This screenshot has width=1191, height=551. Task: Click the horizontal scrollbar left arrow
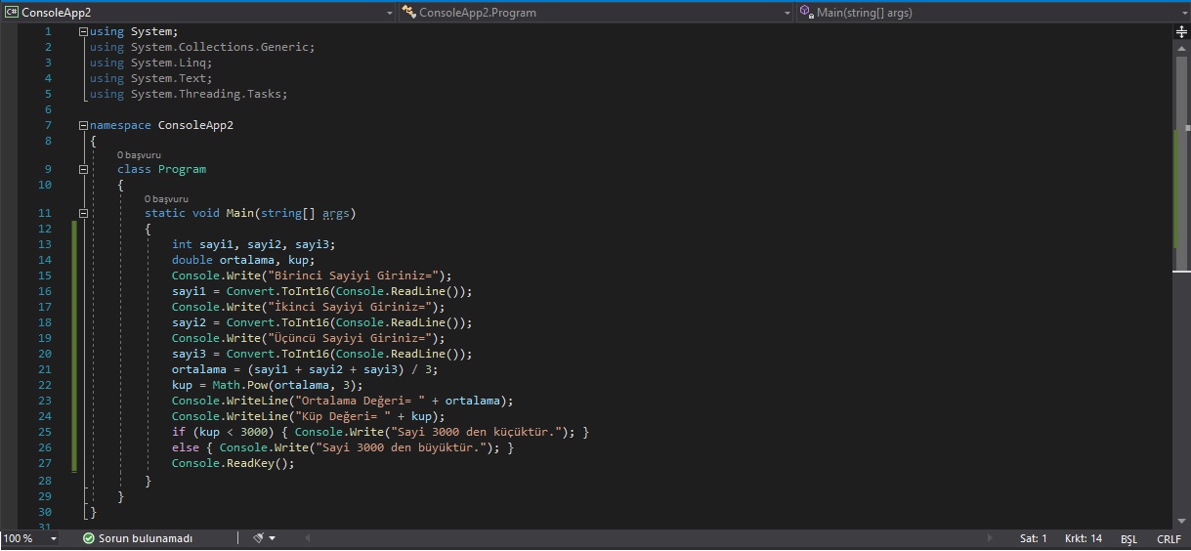(x=308, y=538)
